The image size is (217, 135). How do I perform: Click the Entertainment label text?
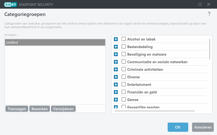click(139, 85)
